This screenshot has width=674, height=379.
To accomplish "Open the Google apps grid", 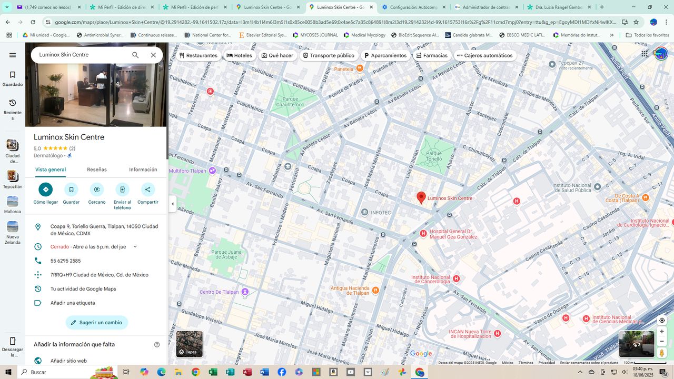I will click(645, 54).
